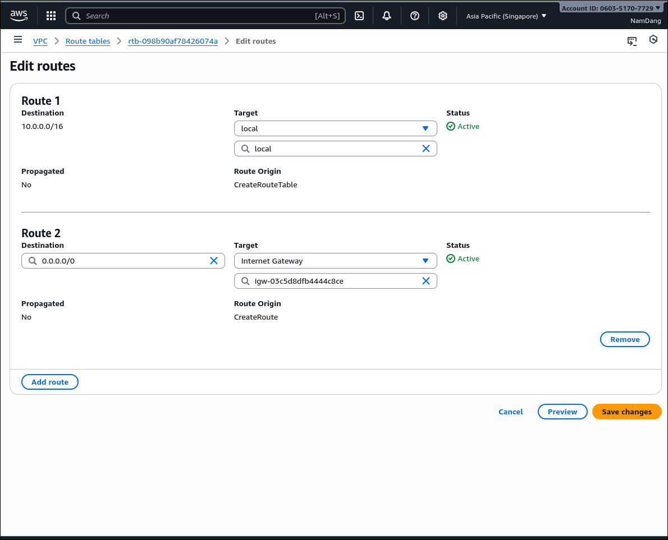Clear the igw-03c5d8dfb4444c8ce target value

click(x=426, y=281)
